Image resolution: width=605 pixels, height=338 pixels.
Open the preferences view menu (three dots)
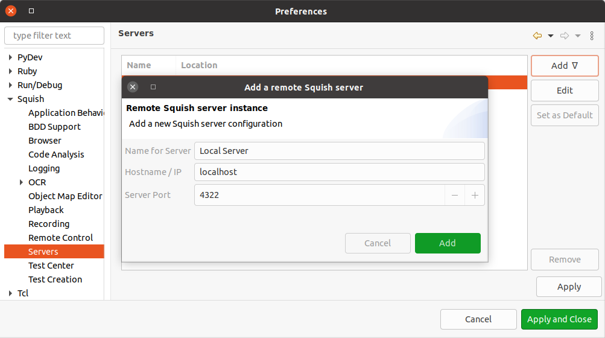592,36
